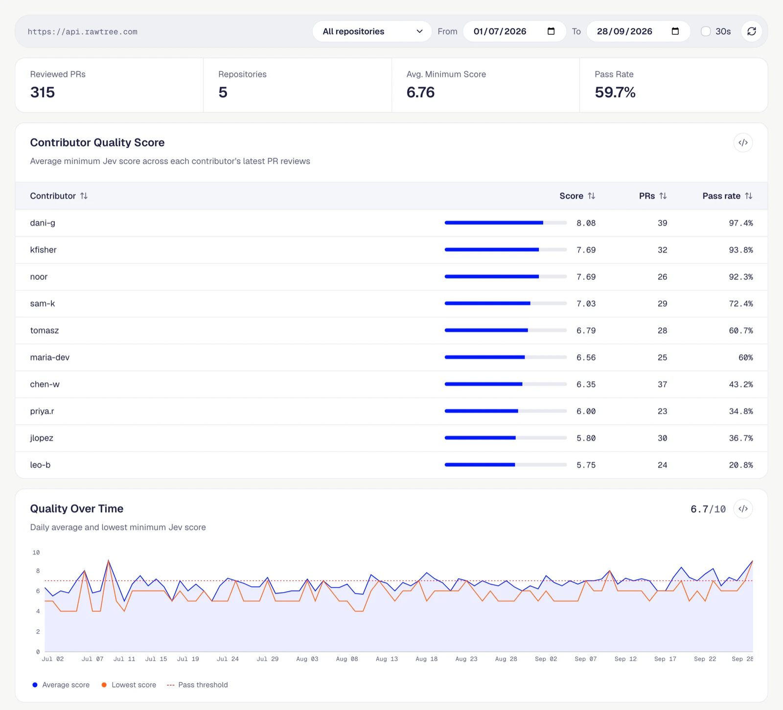
Task: Select contributor dani-g
Action: click(x=43, y=223)
